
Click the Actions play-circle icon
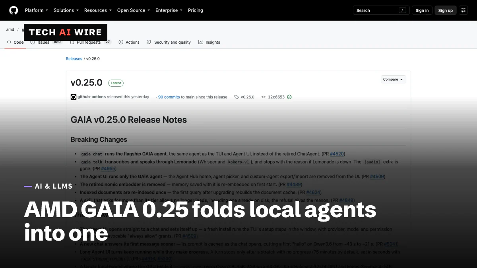point(121,42)
